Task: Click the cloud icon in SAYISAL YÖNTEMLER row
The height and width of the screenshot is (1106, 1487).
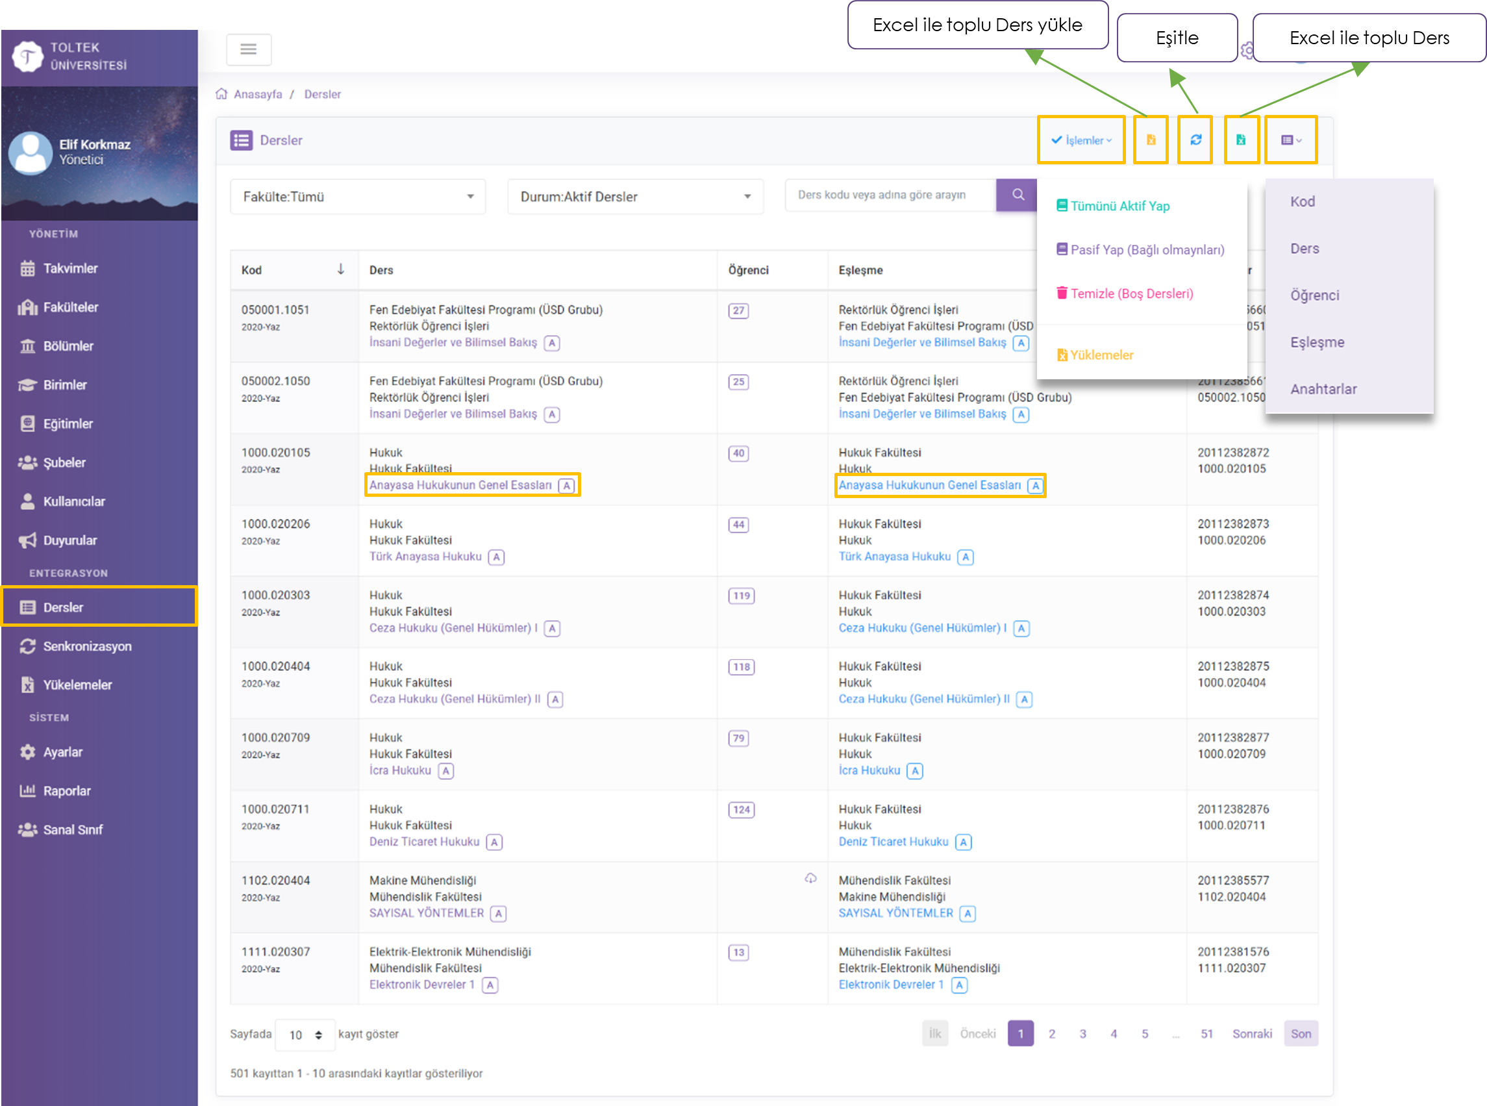Action: (x=810, y=877)
